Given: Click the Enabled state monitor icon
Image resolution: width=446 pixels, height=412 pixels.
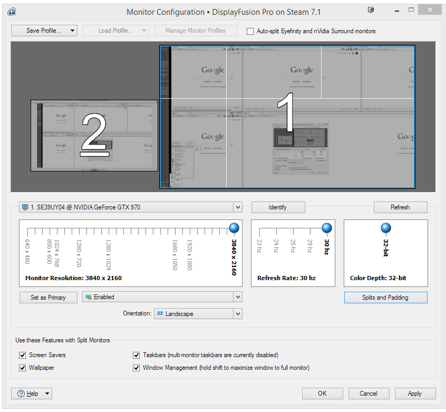Looking at the screenshot, I should tap(88, 297).
